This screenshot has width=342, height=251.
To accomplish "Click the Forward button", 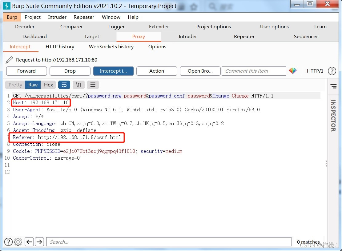I will pyautogui.click(x=26, y=71).
